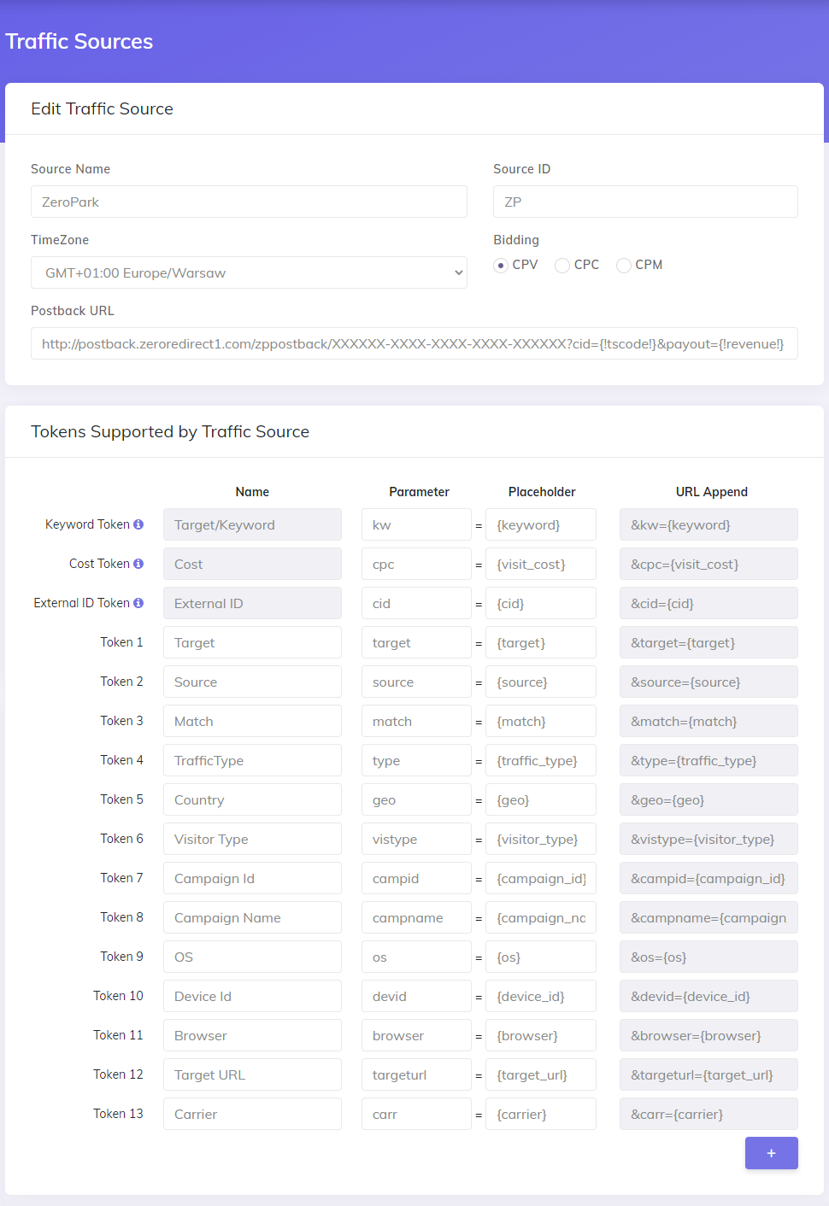Image resolution: width=829 pixels, height=1206 pixels.
Task: Click the Token 4 name field 'TrafficType'
Action: pyautogui.click(x=252, y=760)
